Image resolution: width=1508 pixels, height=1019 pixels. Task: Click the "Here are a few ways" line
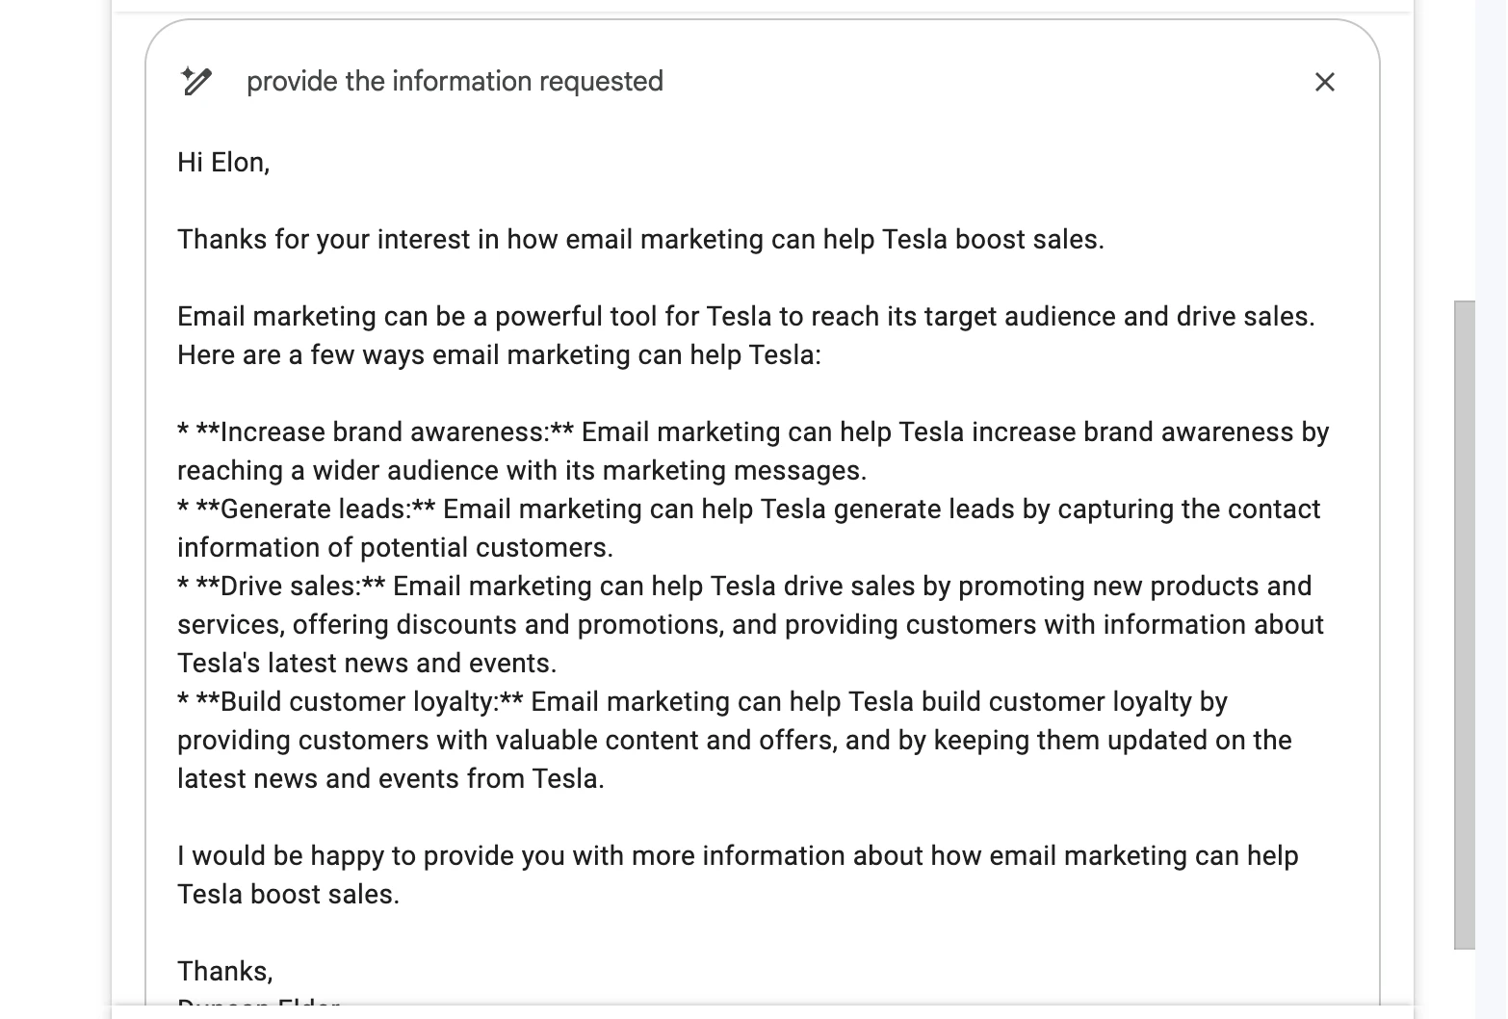pos(499,355)
